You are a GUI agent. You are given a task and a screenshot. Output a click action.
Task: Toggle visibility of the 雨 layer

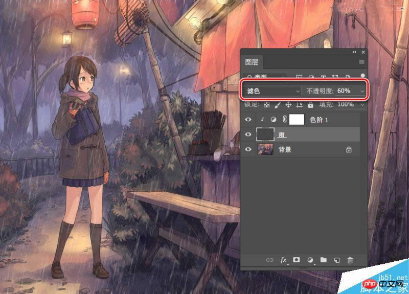point(248,134)
